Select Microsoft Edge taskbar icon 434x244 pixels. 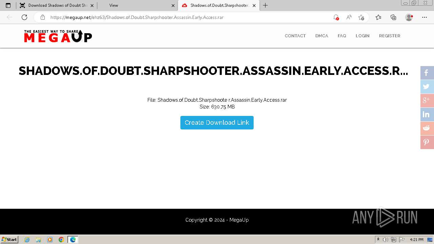point(73,240)
